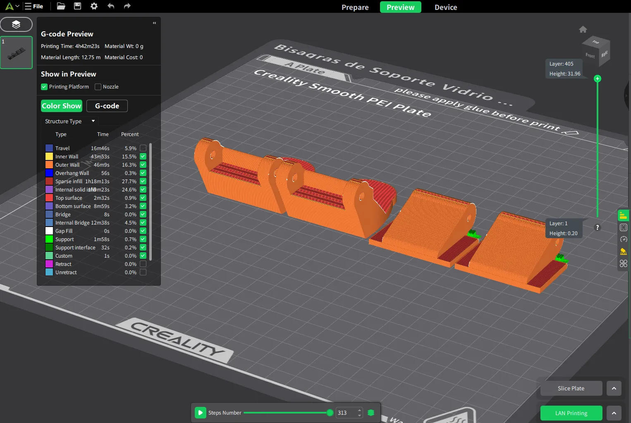Click the speed gauge icon in right sidebar
631x423 pixels.
624,239
